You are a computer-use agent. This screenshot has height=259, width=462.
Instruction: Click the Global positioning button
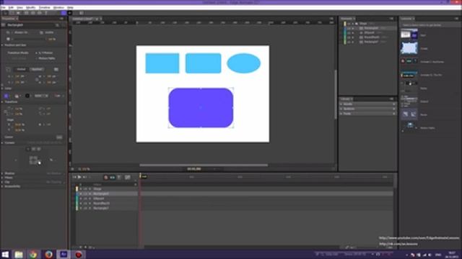[x=21, y=69]
